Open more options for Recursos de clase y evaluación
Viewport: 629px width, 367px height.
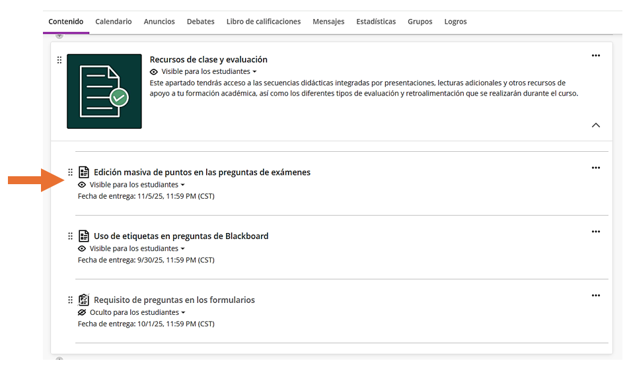[595, 56]
